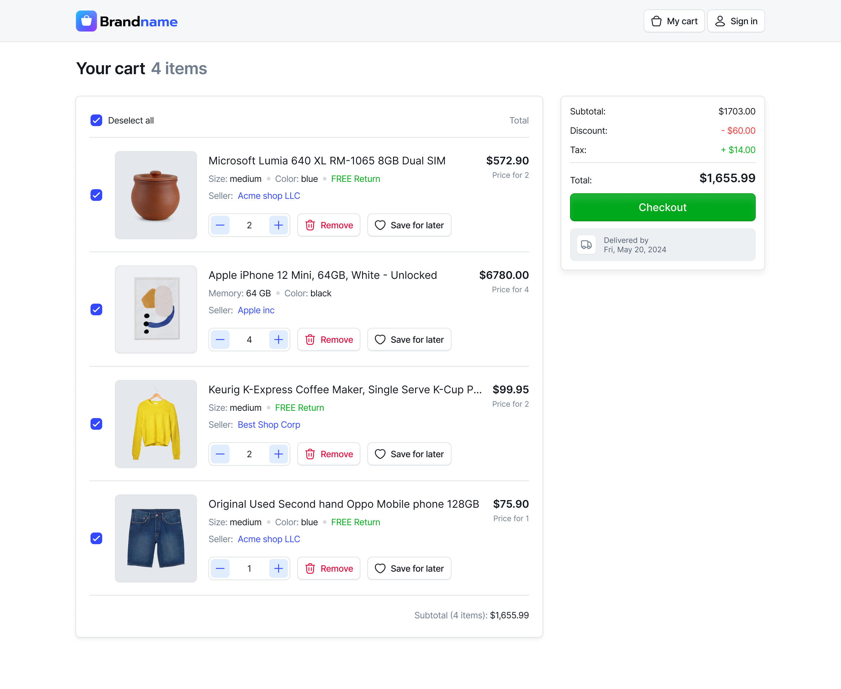This screenshot has height=689, width=841.
Task: Click the $75.90 price
Action: point(511,504)
